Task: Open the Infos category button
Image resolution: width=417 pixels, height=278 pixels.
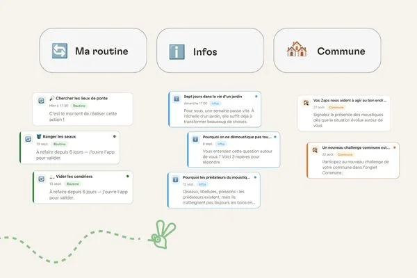Action: pos(210,51)
